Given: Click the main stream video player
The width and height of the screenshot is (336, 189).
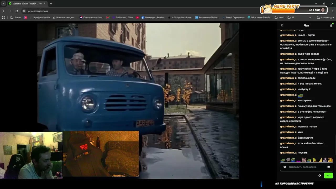Looking at the screenshot, I should point(138,101).
